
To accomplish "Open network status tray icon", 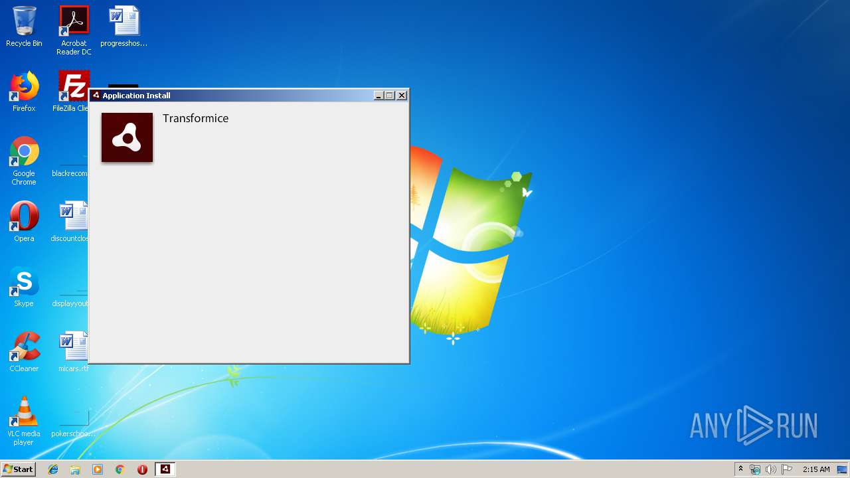I will pyautogui.click(x=755, y=469).
